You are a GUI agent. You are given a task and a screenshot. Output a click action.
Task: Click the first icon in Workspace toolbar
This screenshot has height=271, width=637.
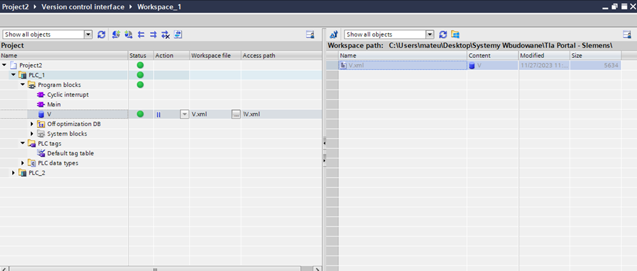(x=334, y=34)
